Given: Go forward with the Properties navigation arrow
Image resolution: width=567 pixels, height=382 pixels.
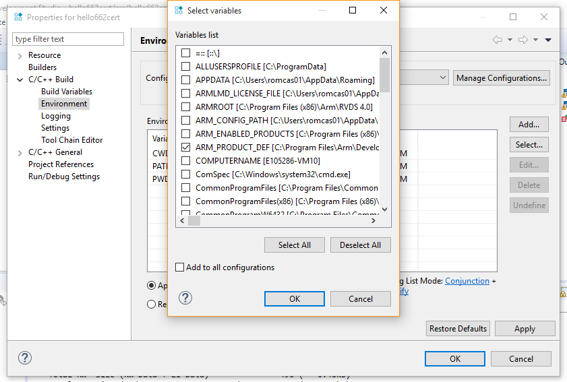Looking at the screenshot, I should click(x=523, y=40).
